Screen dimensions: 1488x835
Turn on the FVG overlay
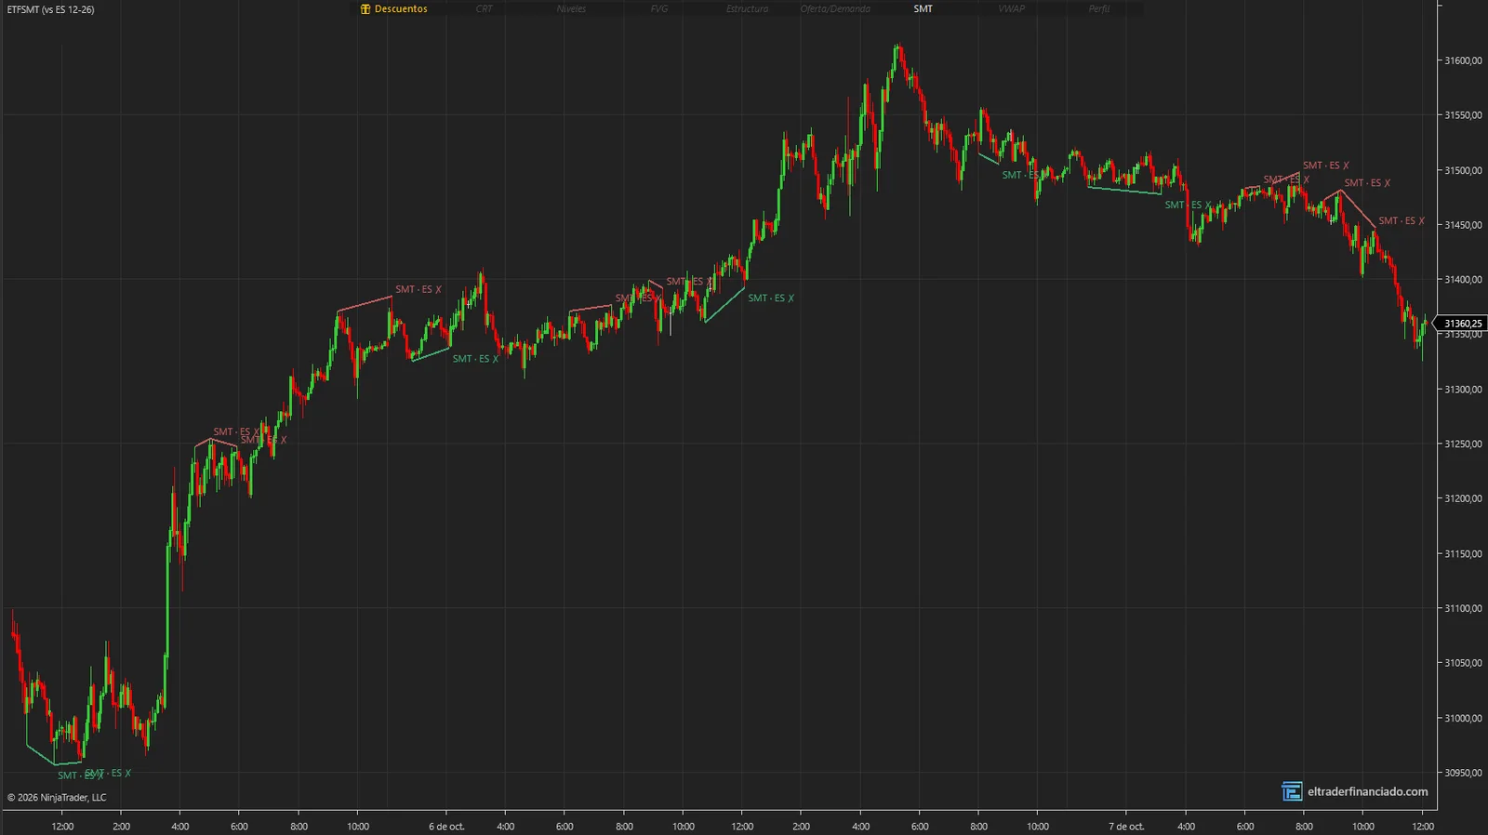(659, 9)
